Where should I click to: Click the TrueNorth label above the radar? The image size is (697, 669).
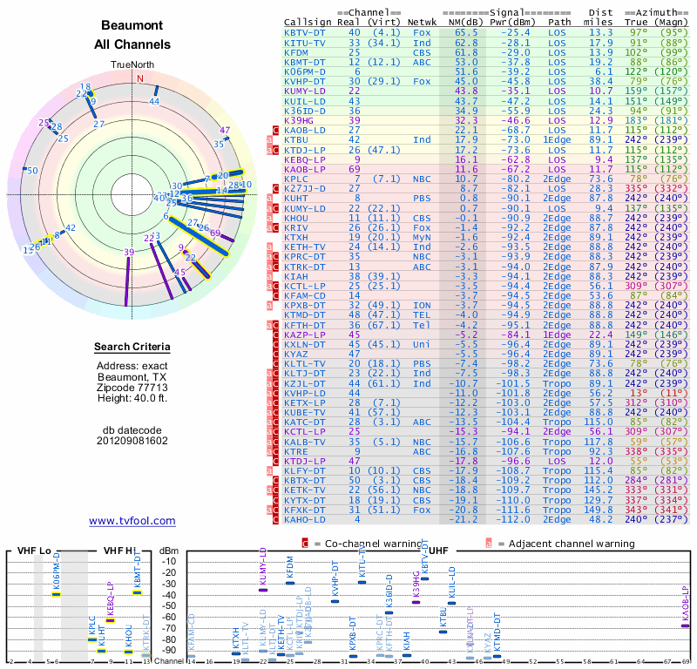(132, 65)
